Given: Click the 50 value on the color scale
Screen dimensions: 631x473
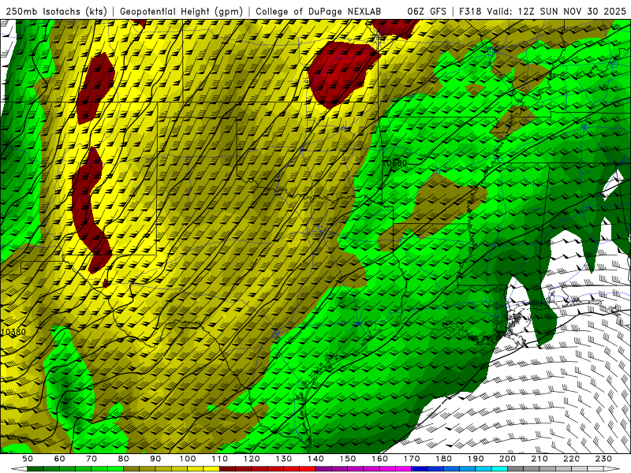Looking at the screenshot, I should coord(28,459).
